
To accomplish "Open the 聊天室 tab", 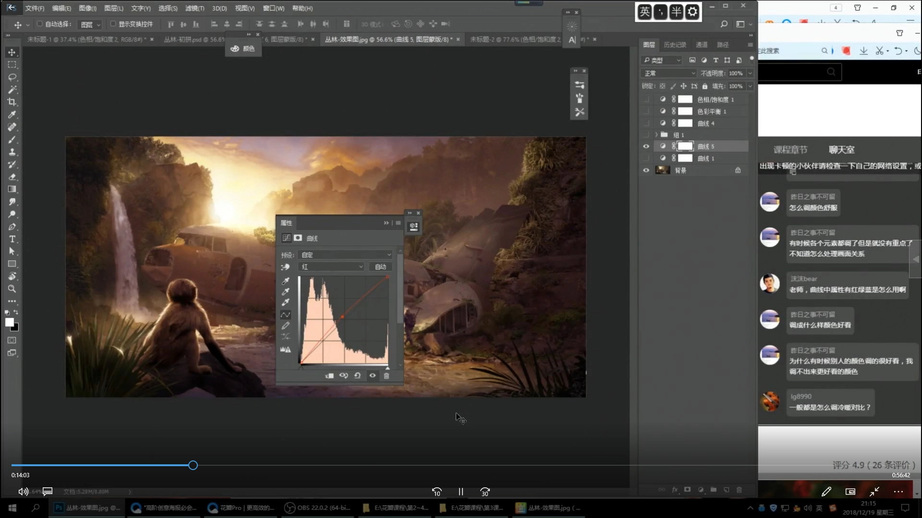I will pos(841,150).
